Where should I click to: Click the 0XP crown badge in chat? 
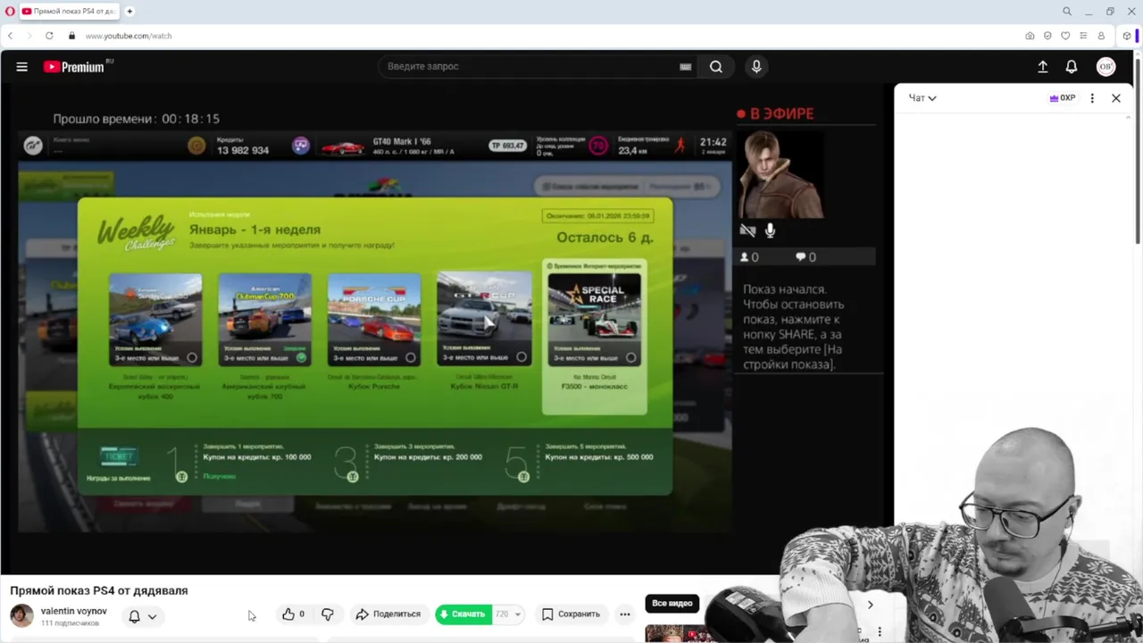(x=1062, y=98)
